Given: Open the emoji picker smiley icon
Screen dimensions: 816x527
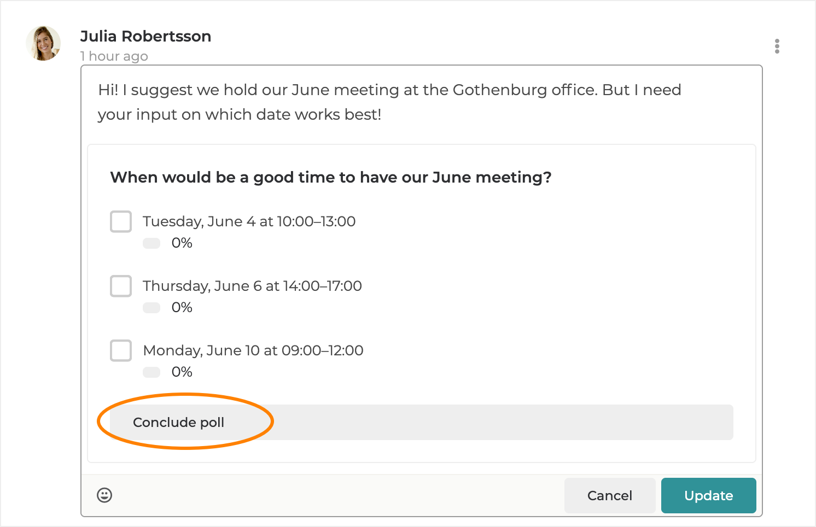Looking at the screenshot, I should (x=104, y=495).
